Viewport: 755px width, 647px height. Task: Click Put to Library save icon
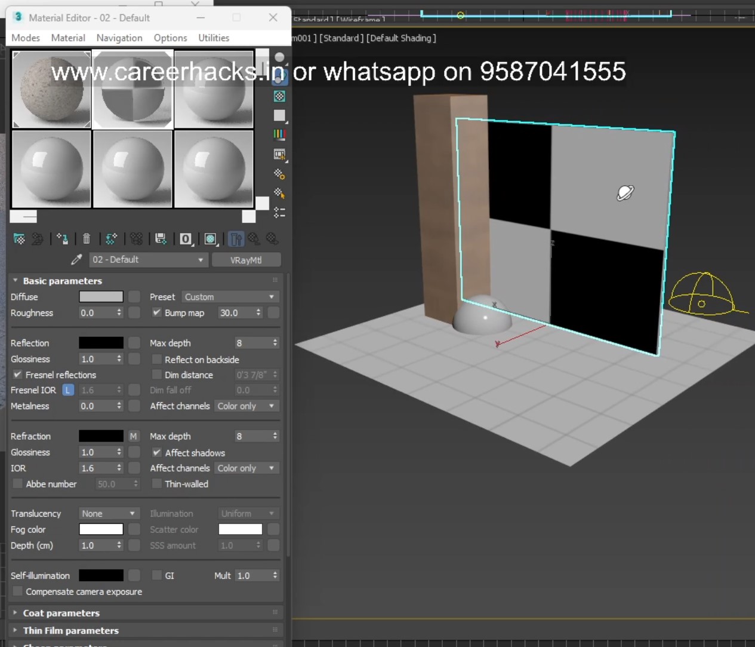161,239
